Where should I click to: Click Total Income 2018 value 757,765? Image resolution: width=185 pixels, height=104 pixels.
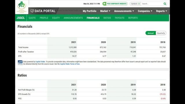click(x=162, y=47)
